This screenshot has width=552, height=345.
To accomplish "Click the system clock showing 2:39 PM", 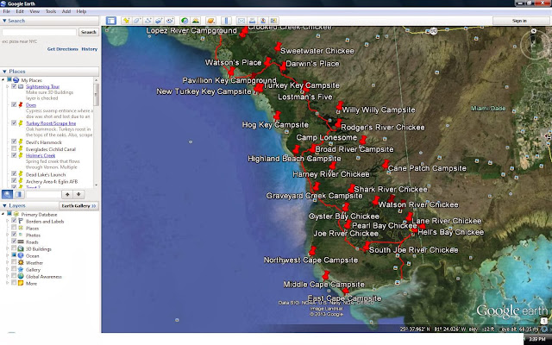I will [537, 339].
